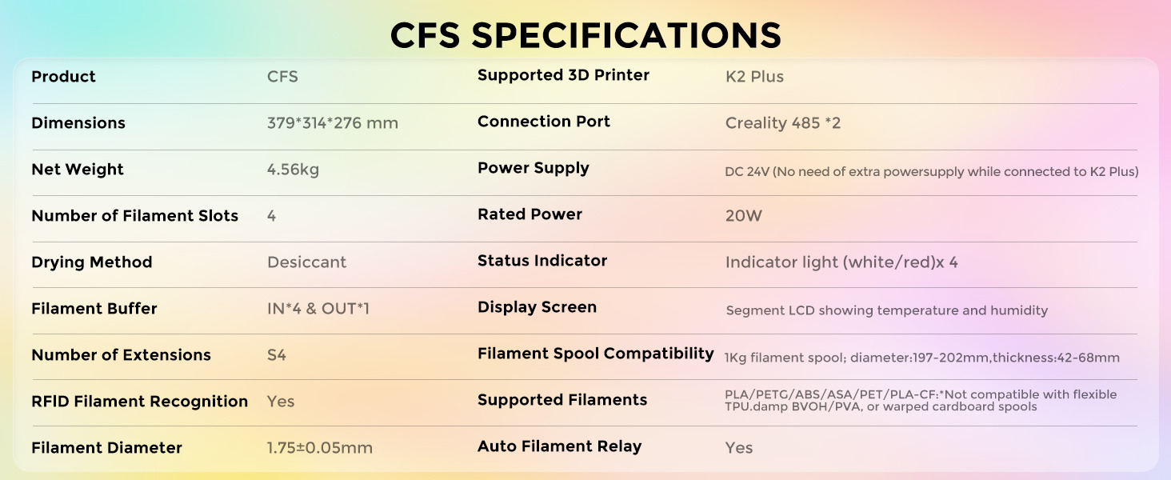The width and height of the screenshot is (1171, 480).
Task: Select the Segment LCD display description
Action: (x=886, y=310)
